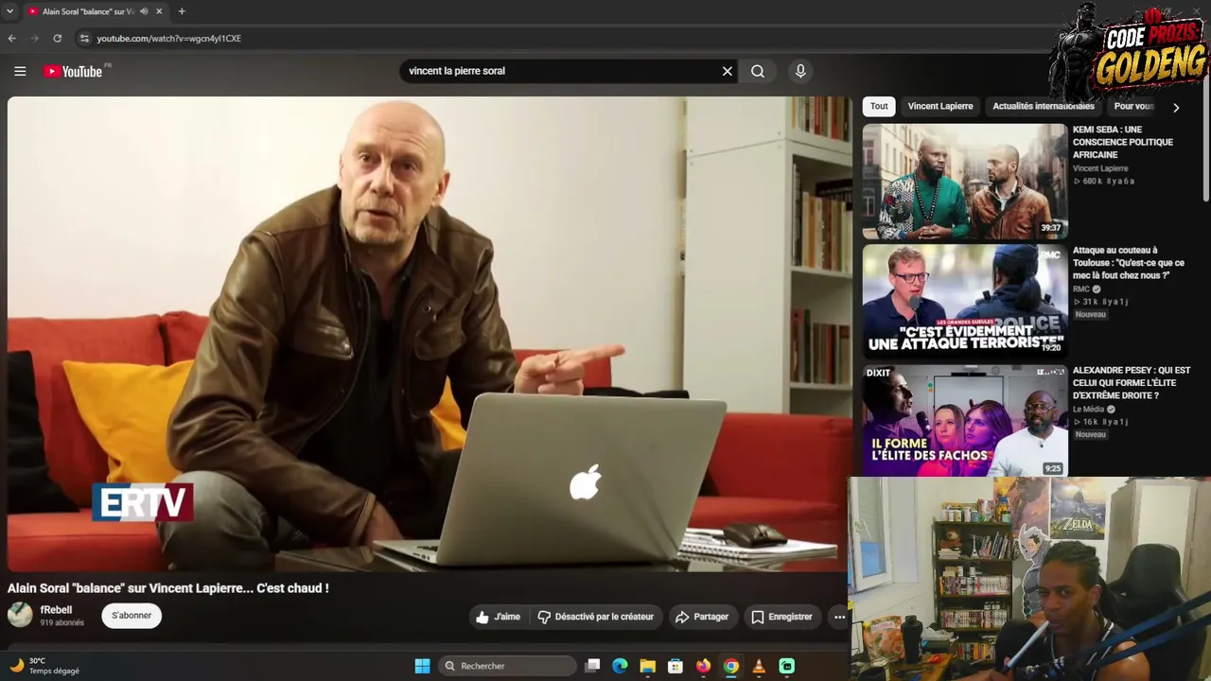Open Microsoft Store from the taskbar
This screenshot has height=681, width=1211.
[x=676, y=666]
